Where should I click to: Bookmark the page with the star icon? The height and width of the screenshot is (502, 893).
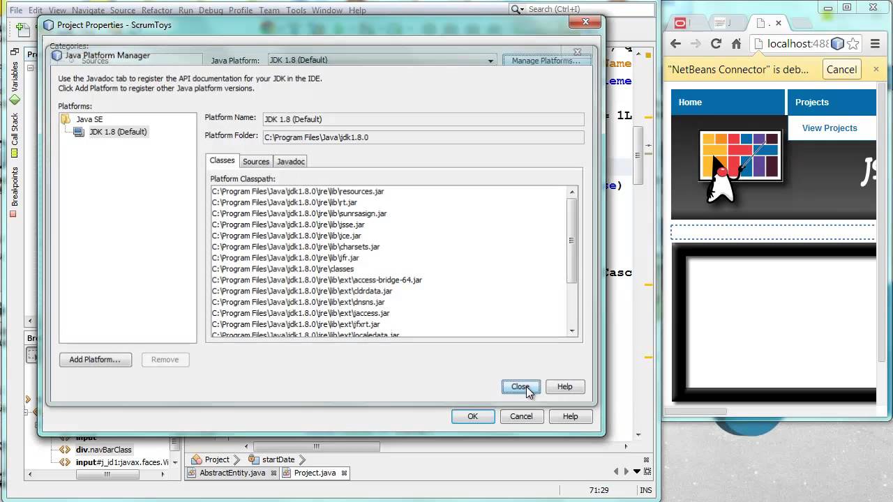pyautogui.click(x=854, y=43)
